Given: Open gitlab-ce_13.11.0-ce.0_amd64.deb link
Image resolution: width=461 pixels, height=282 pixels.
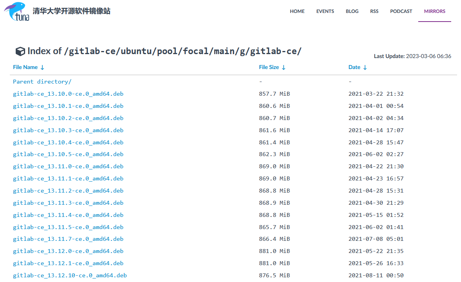Looking at the screenshot, I should (x=68, y=166).
